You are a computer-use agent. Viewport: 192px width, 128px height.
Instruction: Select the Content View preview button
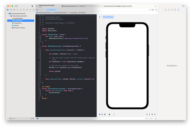tap(108, 17)
